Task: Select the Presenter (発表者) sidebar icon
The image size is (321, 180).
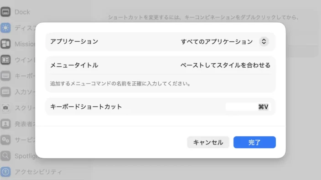Action: click(5, 124)
